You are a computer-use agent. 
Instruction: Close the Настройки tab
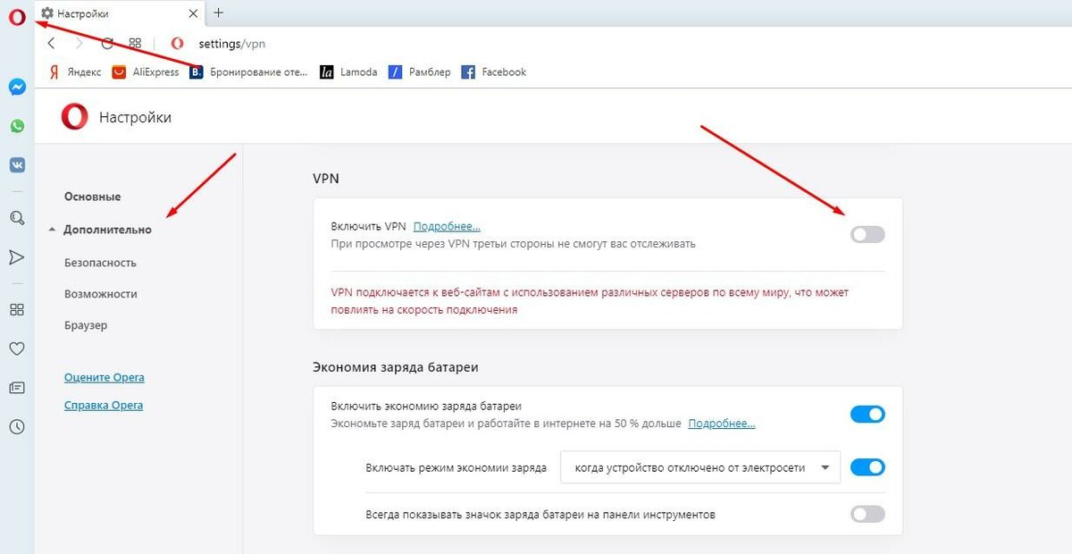tap(194, 13)
